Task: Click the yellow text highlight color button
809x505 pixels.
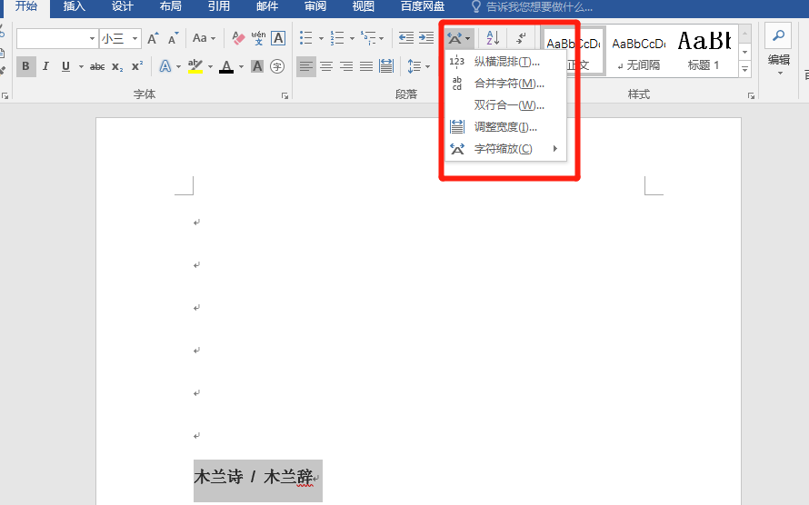Action: [x=195, y=66]
